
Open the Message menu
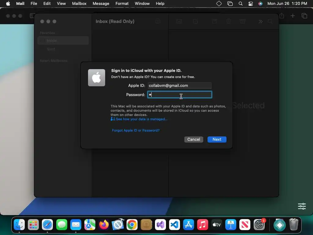coord(101,3)
